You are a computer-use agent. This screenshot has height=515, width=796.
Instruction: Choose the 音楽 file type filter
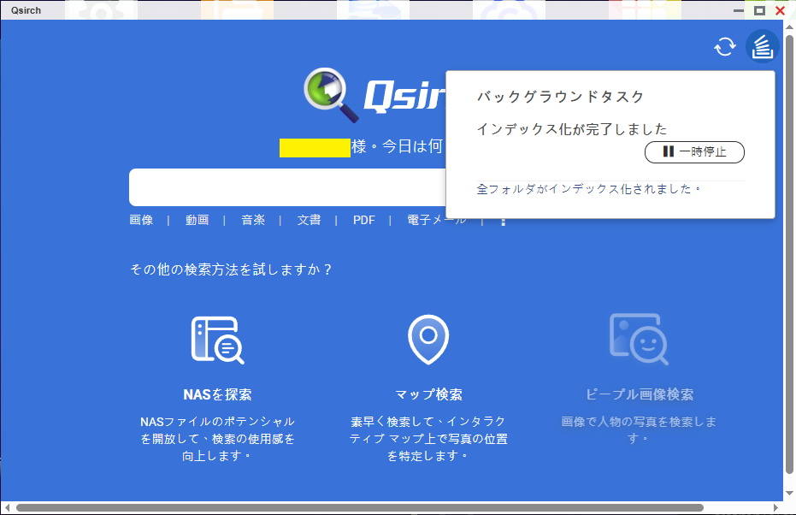click(253, 221)
